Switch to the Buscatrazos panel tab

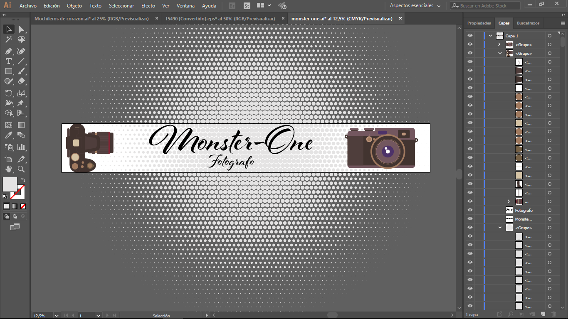pos(528,23)
